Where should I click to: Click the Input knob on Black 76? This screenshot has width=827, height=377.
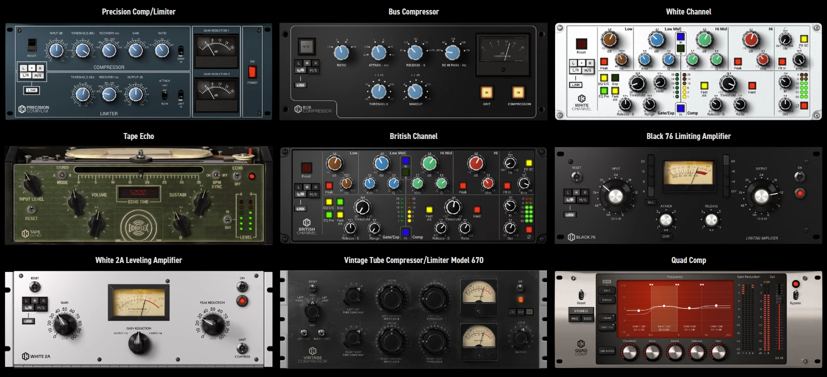tap(615, 195)
